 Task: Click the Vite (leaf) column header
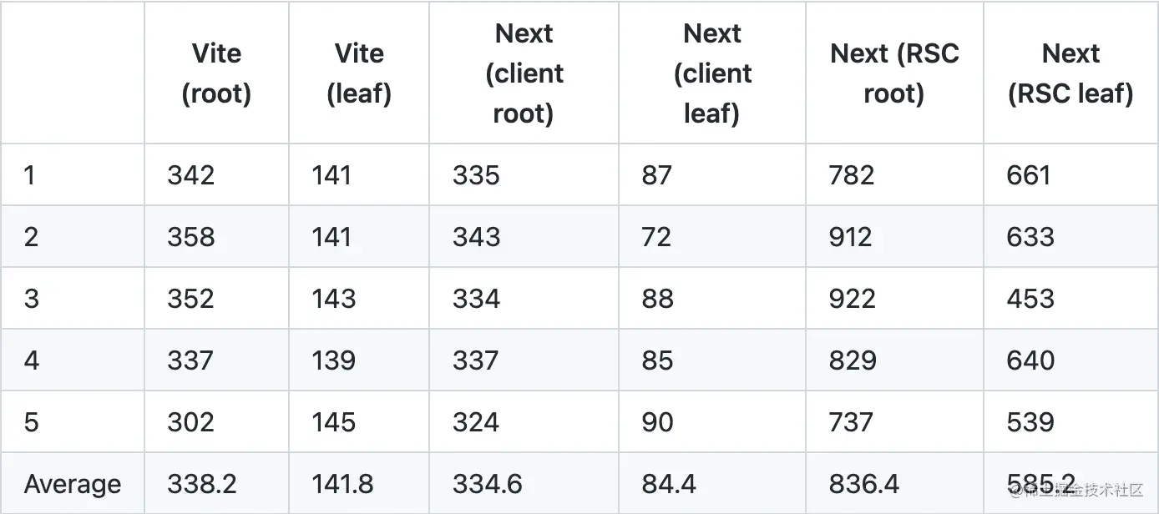359,73
